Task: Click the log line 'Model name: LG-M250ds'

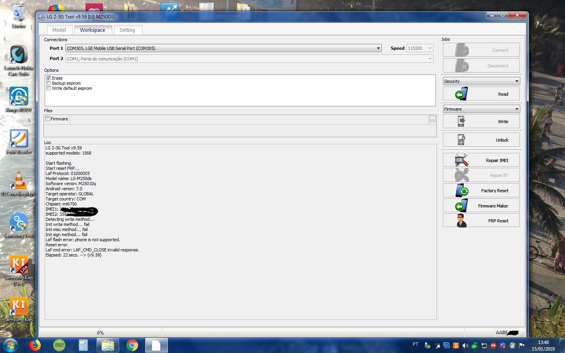Action: tap(69, 178)
